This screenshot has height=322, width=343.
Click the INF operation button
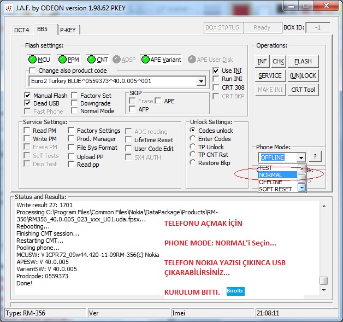pyautogui.click(x=262, y=61)
